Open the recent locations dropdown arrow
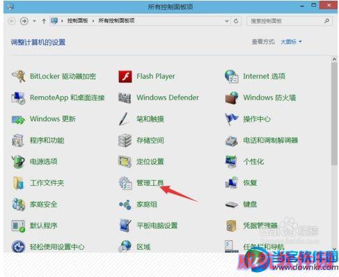 (34, 21)
